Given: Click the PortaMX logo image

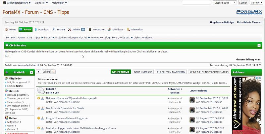Looking at the screenshot, I should pyautogui.click(x=249, y=12).
